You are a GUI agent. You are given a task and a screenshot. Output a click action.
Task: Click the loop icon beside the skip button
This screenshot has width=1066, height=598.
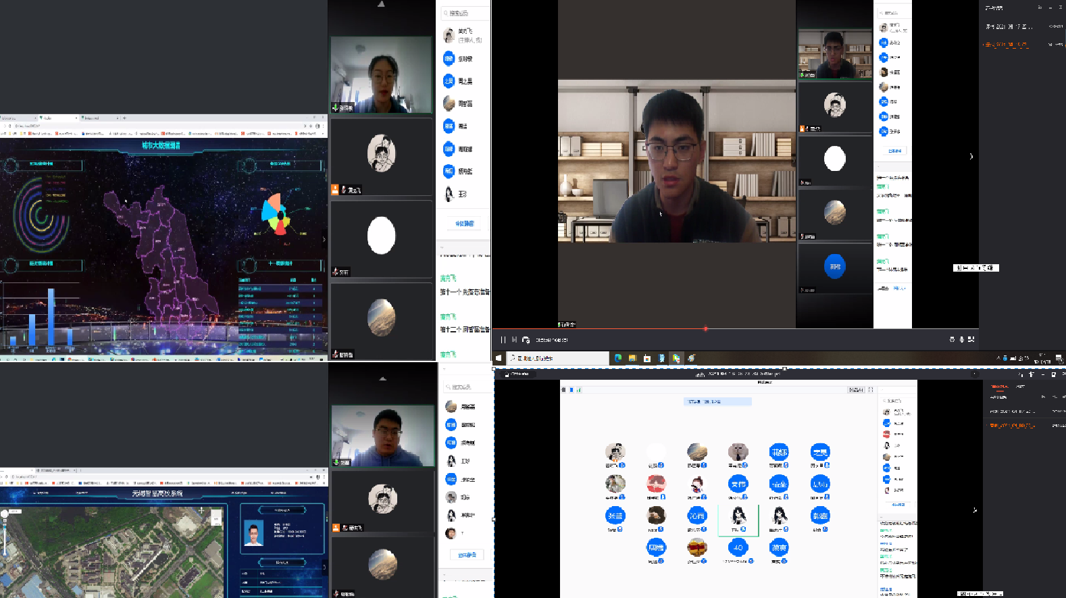coord(526,340)
